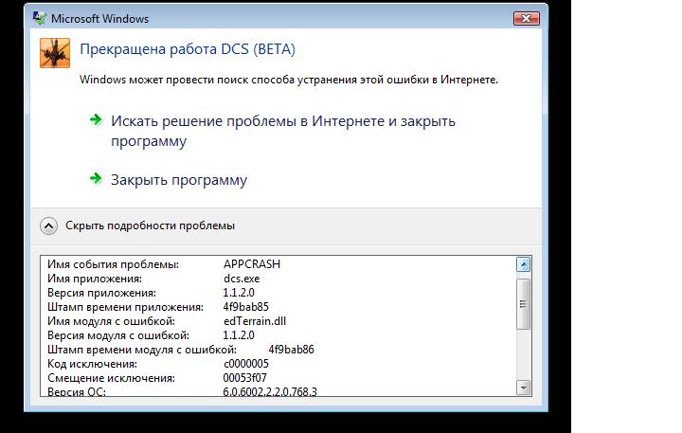Click the 'Имя модуля с ошибкой:' label
Viewport: 682px width, 433px height.
(x=112, y=321)
